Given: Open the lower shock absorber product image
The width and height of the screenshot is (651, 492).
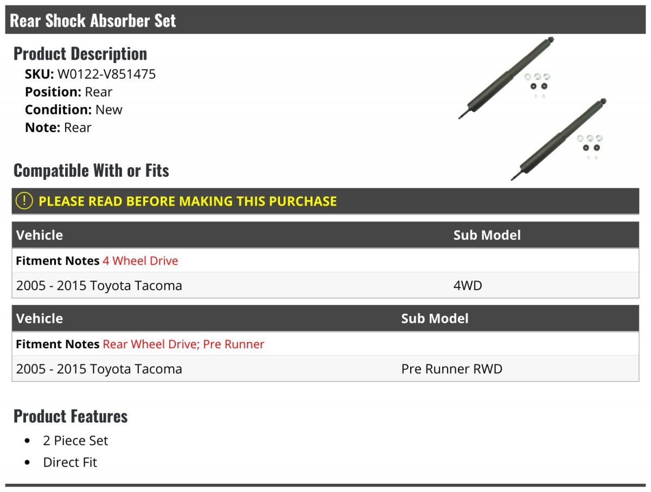Looking at the screenshot, I should click(x=559, y=139).
